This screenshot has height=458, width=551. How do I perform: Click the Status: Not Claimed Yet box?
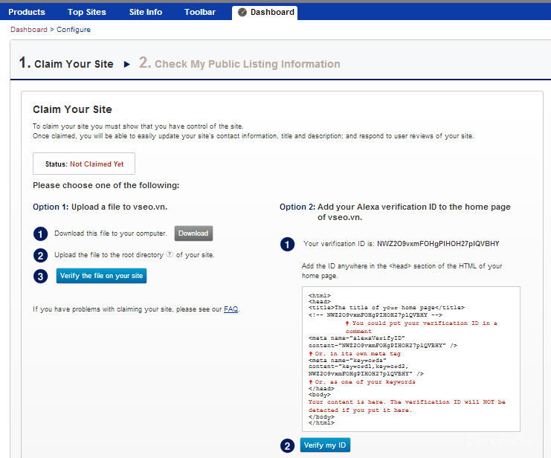(x=84, y=164)
